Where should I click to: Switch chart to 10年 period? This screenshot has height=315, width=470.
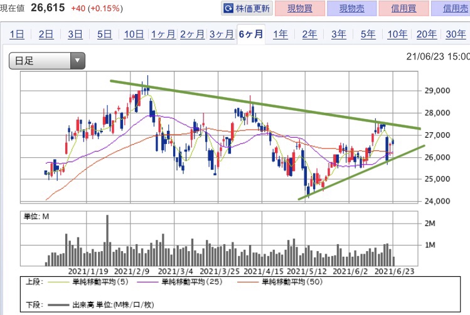[397, 34]
